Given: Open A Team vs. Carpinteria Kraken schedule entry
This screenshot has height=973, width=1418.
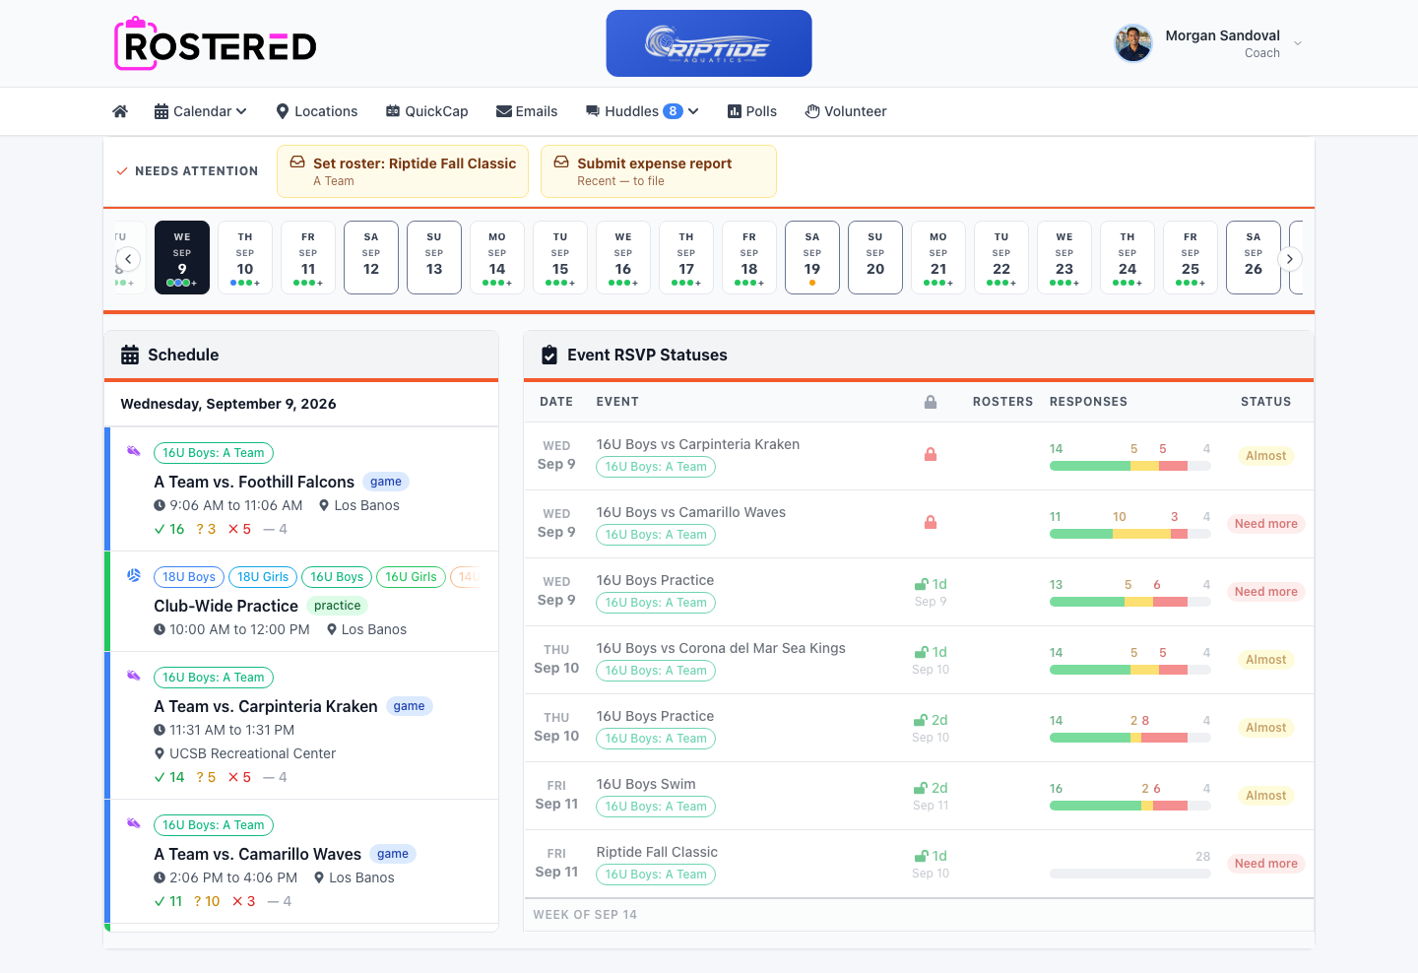Looking at the screenshot, I should point(266,706).
